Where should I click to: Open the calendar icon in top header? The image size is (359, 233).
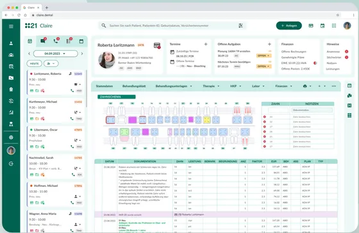pos(322,26)
